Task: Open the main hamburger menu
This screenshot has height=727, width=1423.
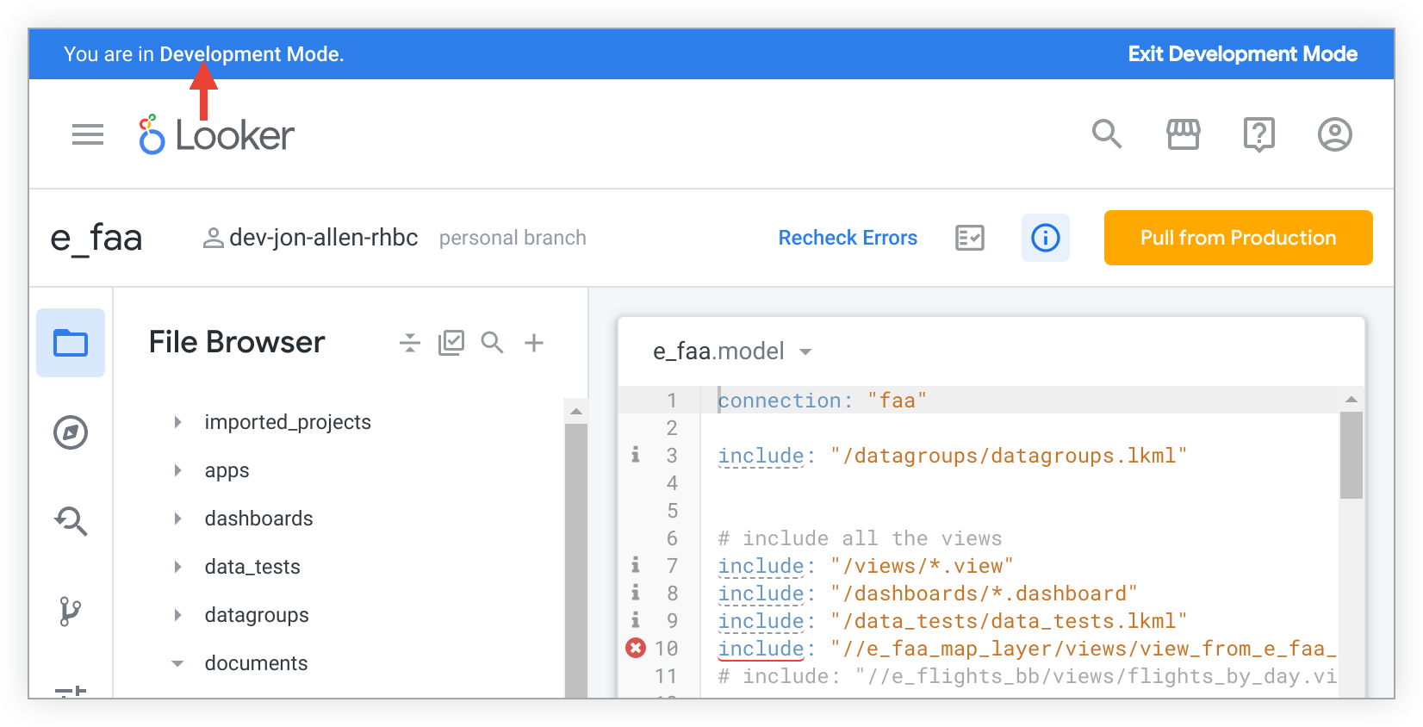Action: pyautogui.click(x=87, y=134)
